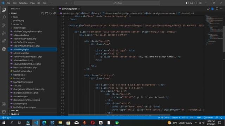Open the Search view in activity bar
225x126 pixels.
pos(4,17)
